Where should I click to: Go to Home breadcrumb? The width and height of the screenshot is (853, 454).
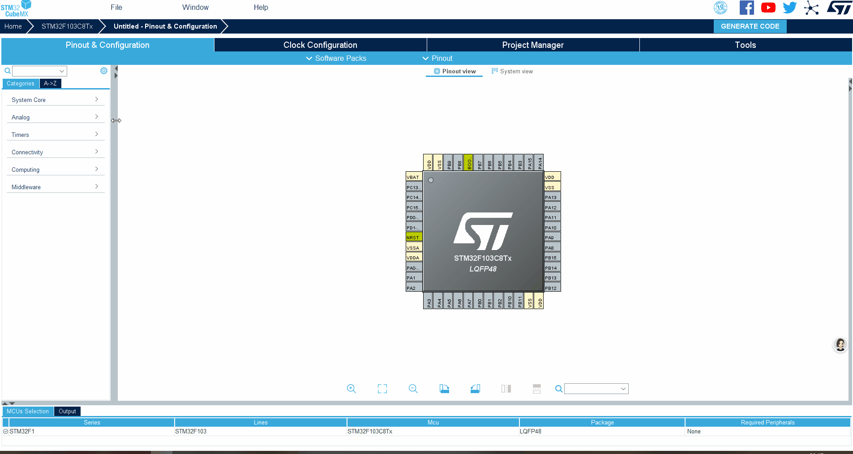pyautogui.click(x=13, y=26)
